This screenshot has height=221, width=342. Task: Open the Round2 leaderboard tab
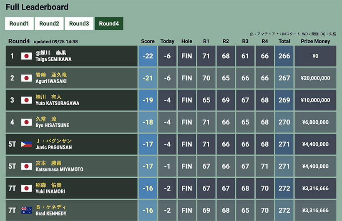tap(49, 24)
